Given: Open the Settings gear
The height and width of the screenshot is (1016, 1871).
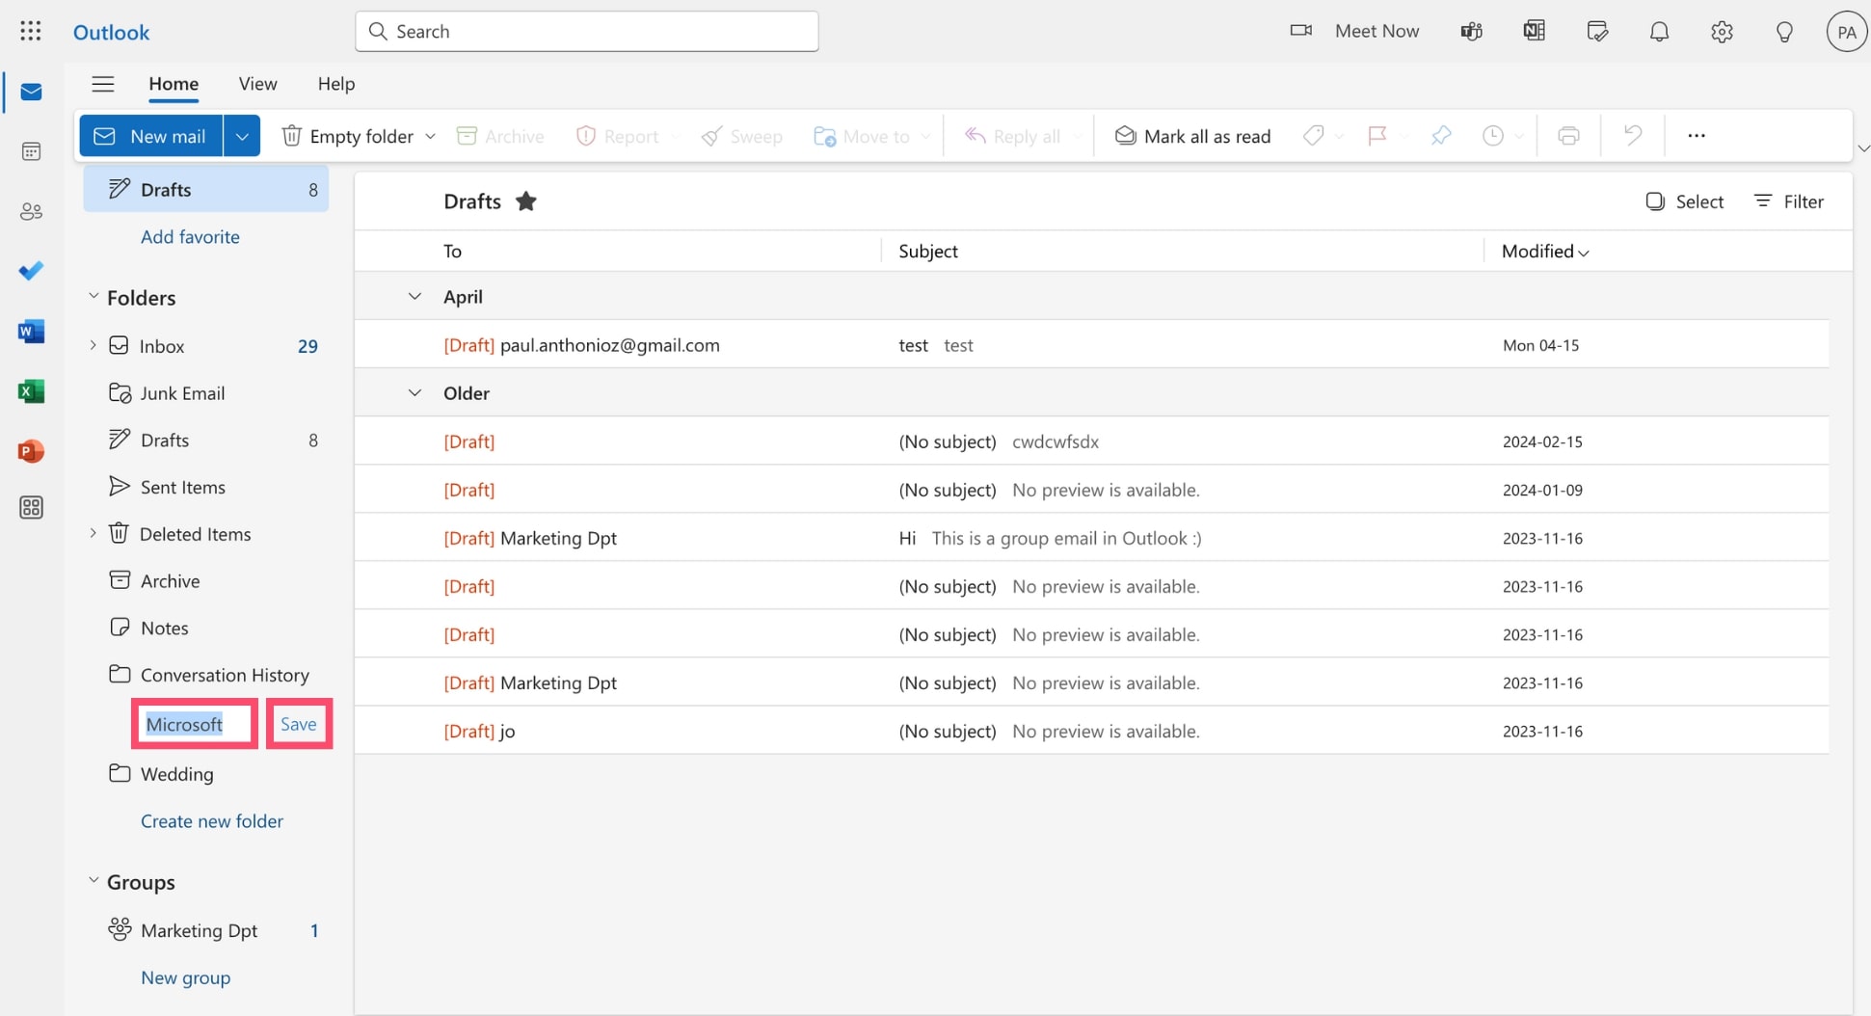Looking at the screenshot, I should tap(1722, 31).
